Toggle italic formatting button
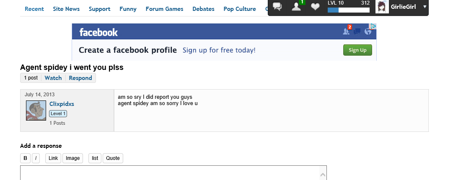The width and height of the screenshot is (453, 180). coord(36,158)
